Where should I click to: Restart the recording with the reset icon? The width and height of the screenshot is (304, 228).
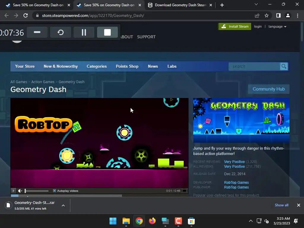point(61,32)
